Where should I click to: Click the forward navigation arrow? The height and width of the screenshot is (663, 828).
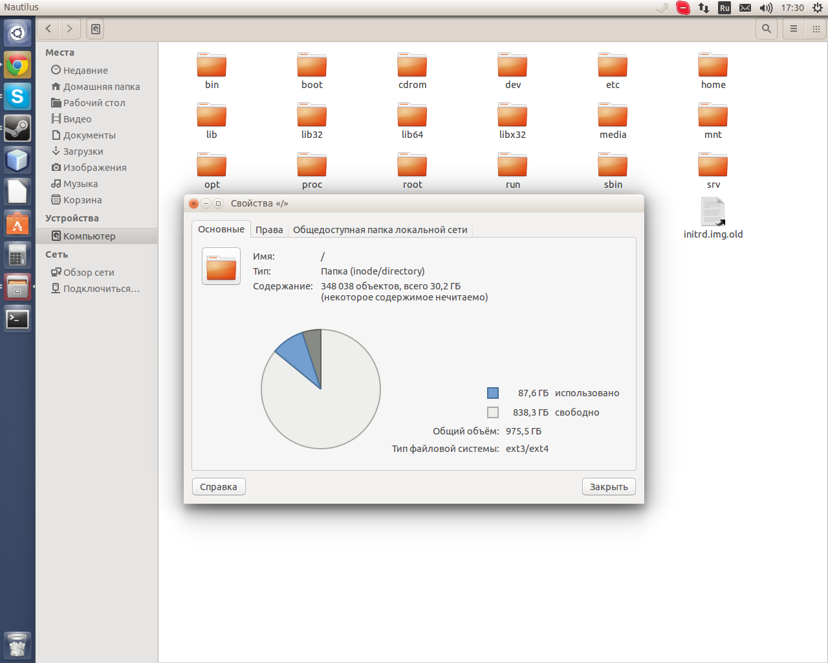coord(70,28)
